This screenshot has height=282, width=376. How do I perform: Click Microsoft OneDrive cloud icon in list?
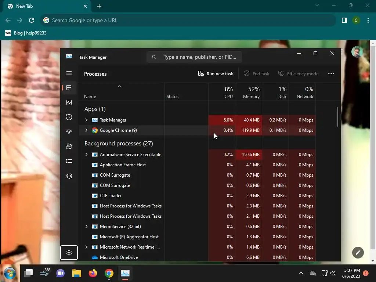click(x=95, y=257)
